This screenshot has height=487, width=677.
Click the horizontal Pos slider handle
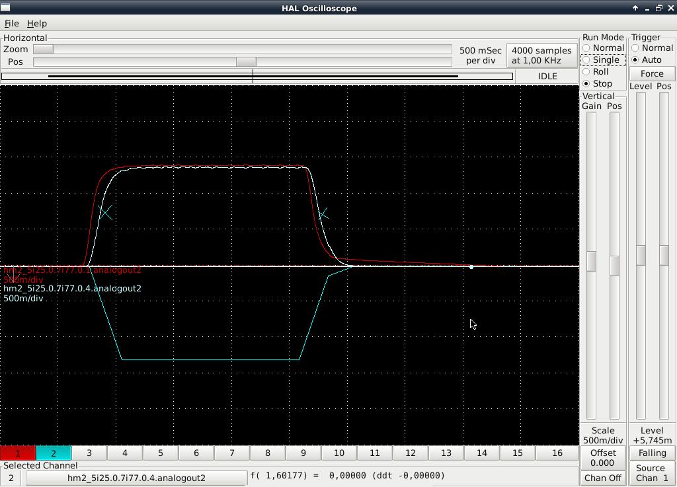click(x=246, y=61)
